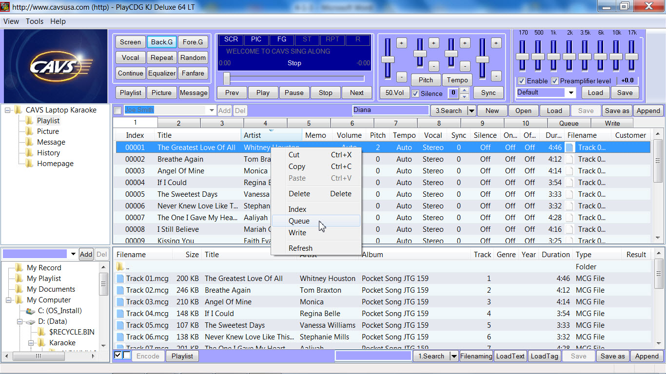Click the Artist column header
This screenshot has width=666, height=374.
(x=272, y=135)
